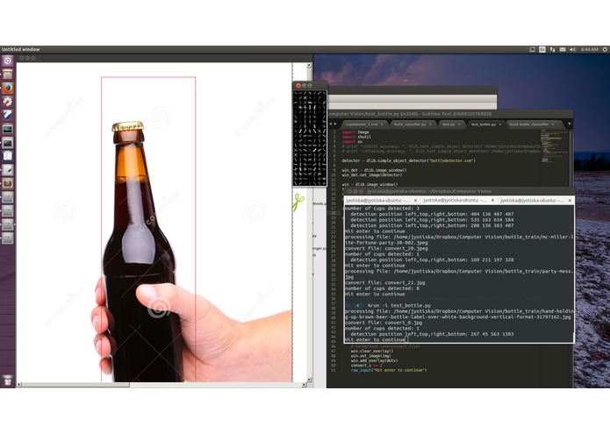Click 'convert file: convert_20.jpeg' in terminal
Viewport: 610px width, 433px height.
coord(386,249)
